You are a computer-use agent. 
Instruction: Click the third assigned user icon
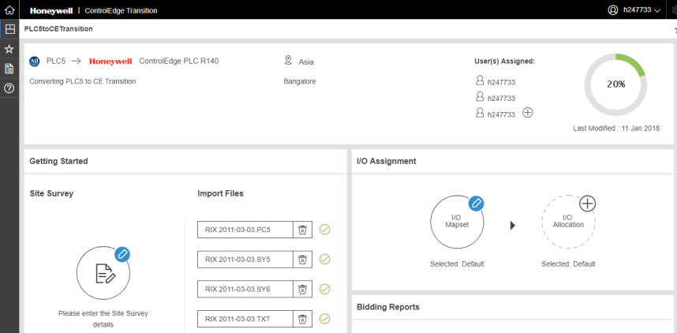(x=479, y=113)
